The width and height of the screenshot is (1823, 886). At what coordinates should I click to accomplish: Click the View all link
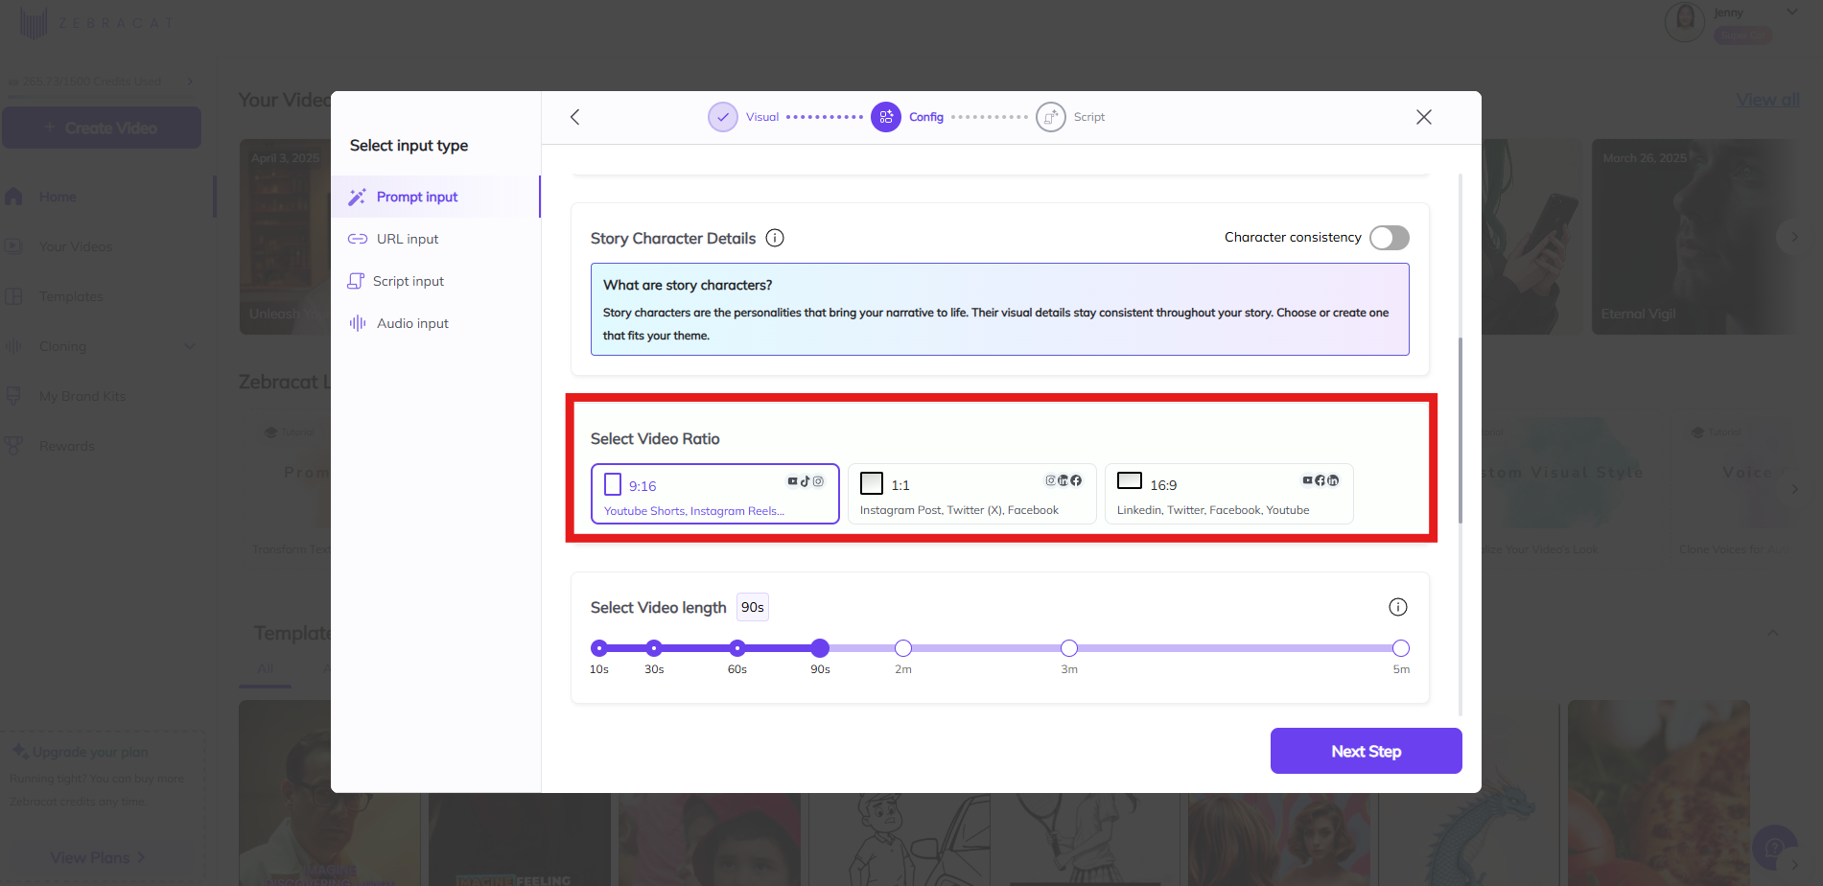(1767, 100)
